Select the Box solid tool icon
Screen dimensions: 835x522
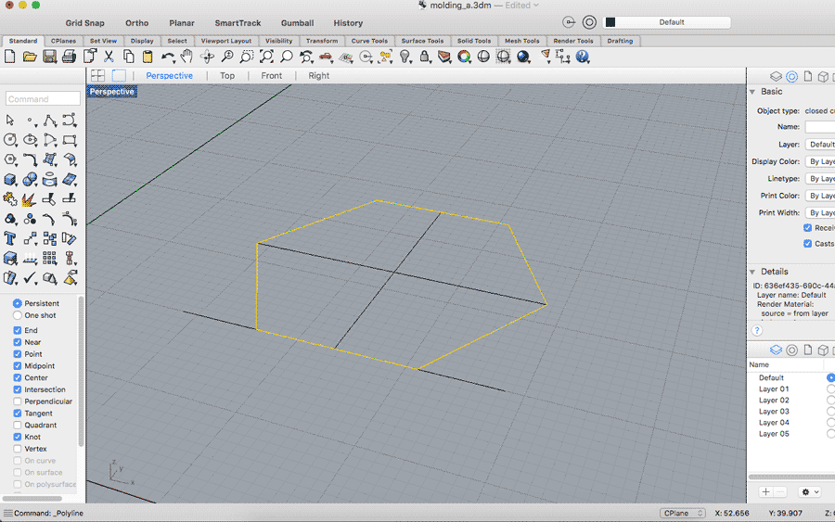(x=10, y=180)
